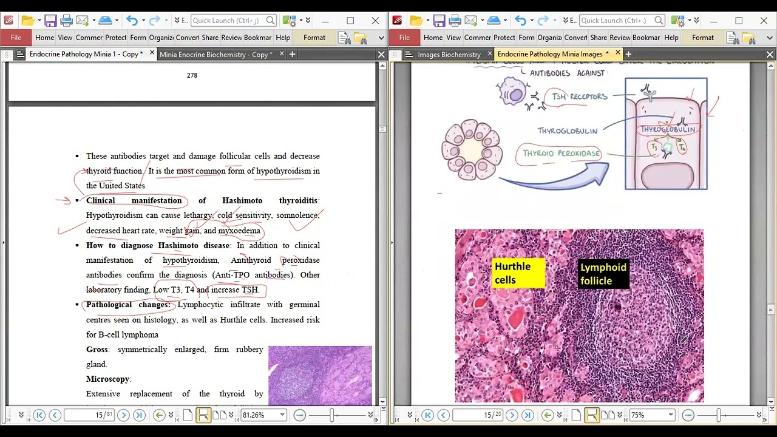
Task: Click Zoom out minus in left window
Action: pos(299,415)
